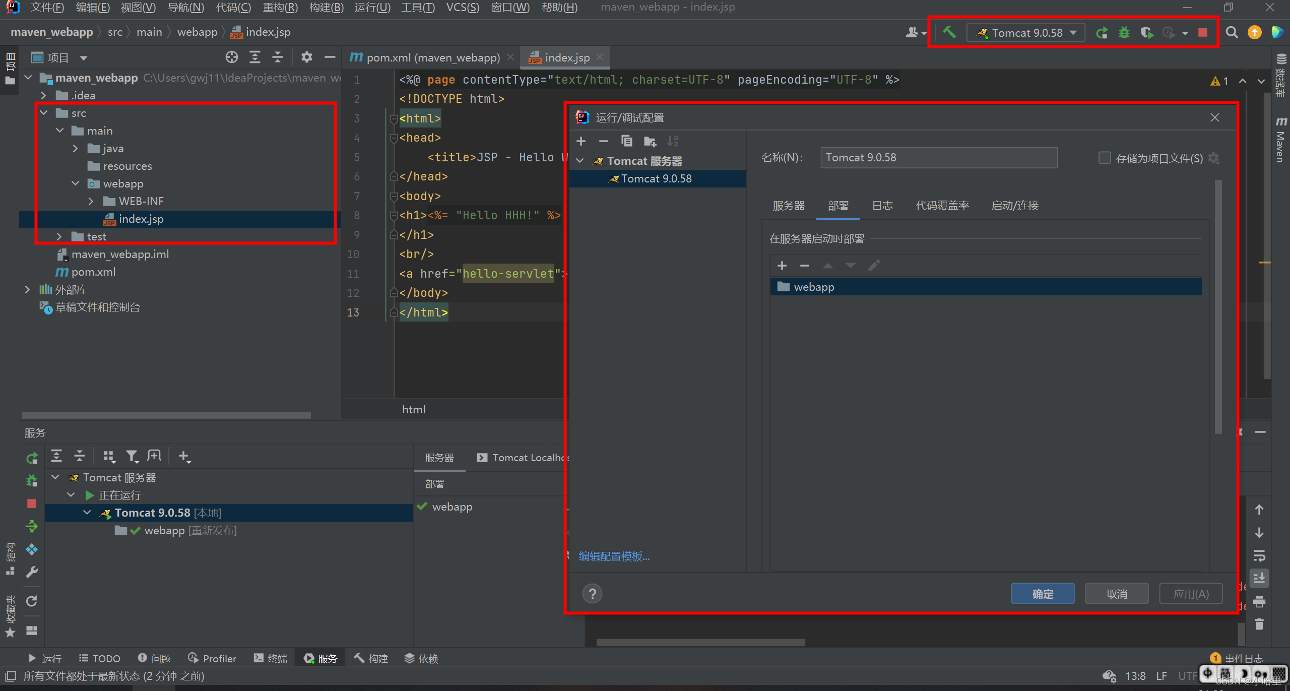Screen dimensions: 1290x691
Task: Click the Debug bug icon in top toolbar
Action: [x=1124, y=33]
